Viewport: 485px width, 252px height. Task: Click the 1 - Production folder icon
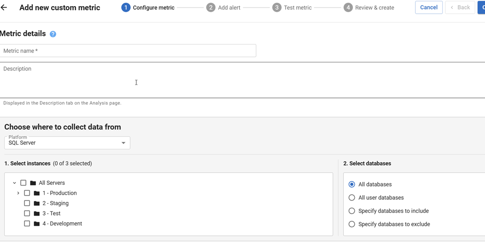[x=37, y=193]
